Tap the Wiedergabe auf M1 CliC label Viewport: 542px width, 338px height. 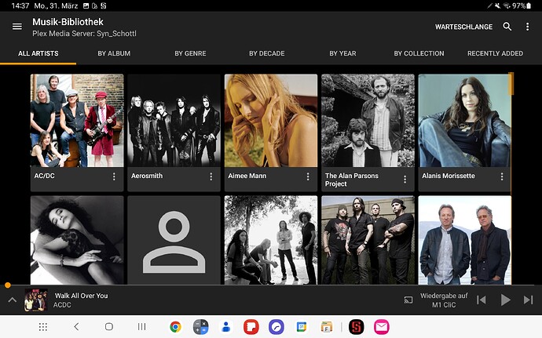[x=444, y=300]
